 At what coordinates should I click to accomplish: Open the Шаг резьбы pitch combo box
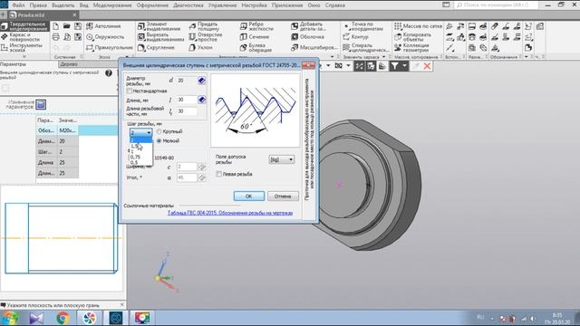140,132
